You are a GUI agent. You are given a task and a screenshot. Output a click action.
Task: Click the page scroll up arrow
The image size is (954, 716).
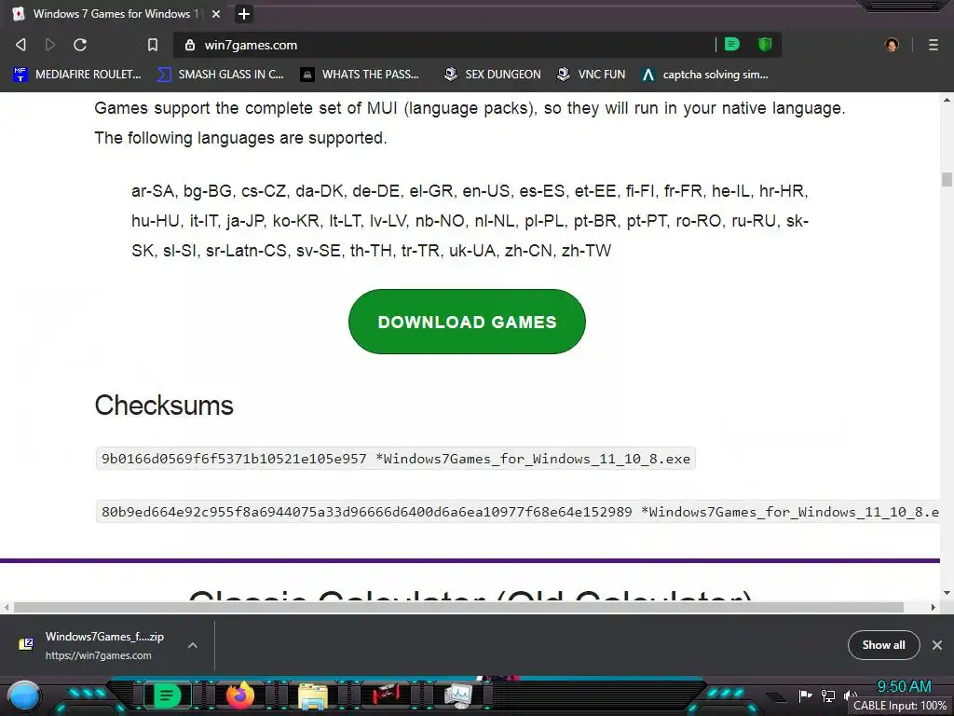click(x=947, y=100)
